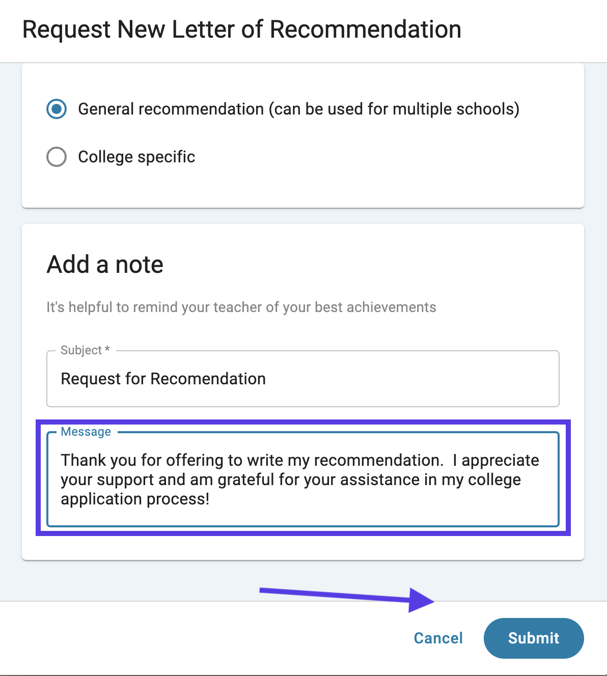Cancel the recommendation request

pos(438,638)
